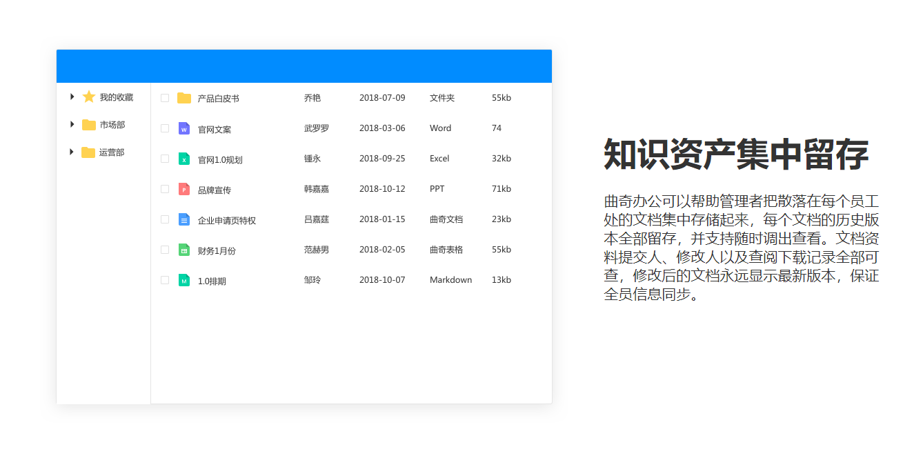
Task: Click the date 2018-01-15
Action: (382, 219)
